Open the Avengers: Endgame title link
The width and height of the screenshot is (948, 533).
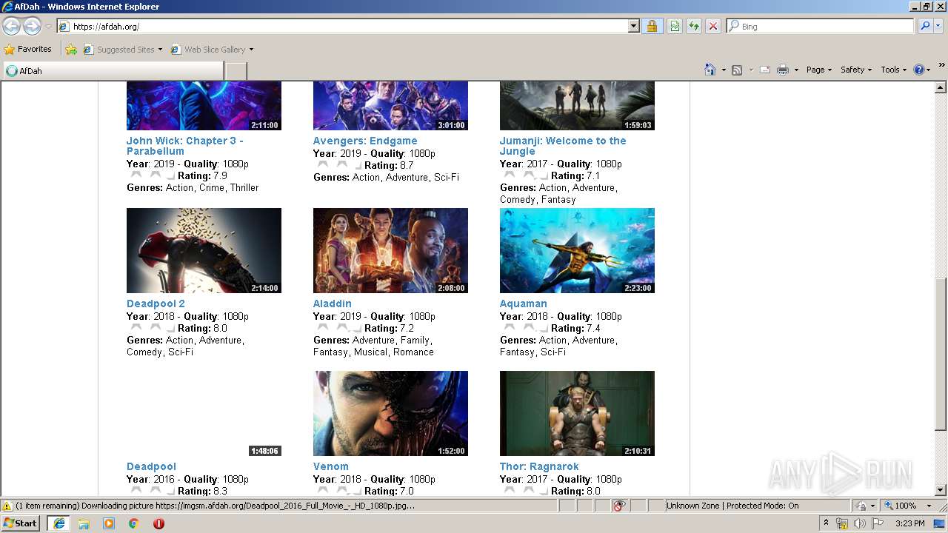point(365,141)
